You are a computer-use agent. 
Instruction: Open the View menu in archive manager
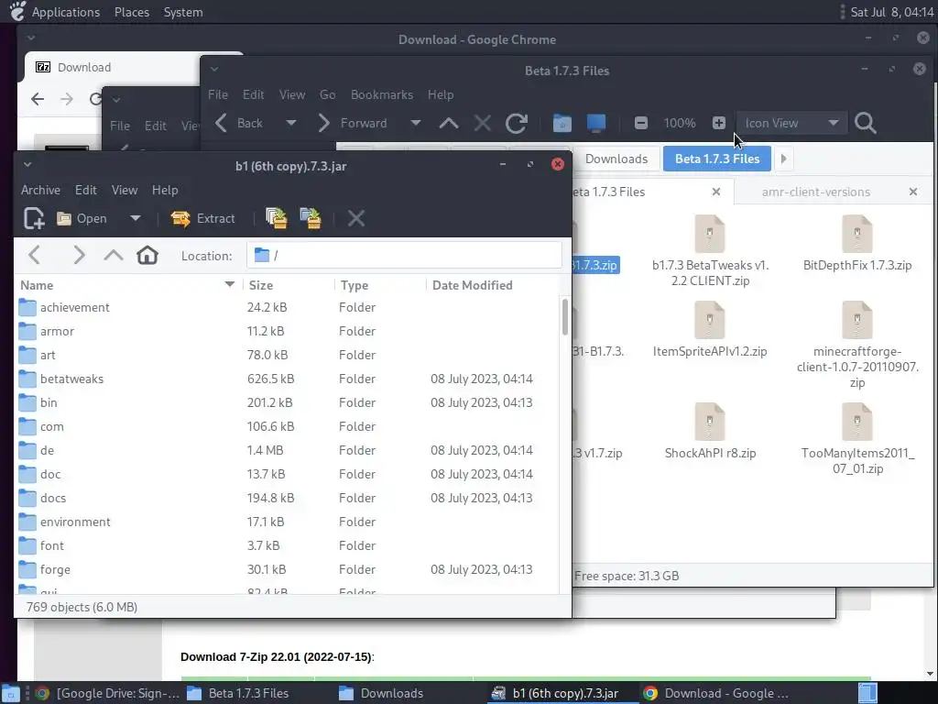(x=125, y=190)
